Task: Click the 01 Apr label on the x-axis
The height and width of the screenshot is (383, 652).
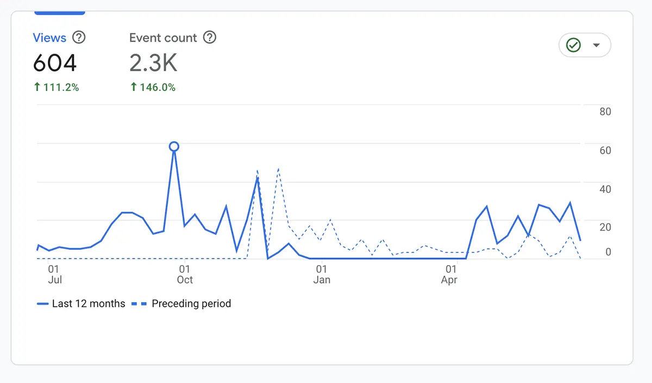Action: tap(450, 274)
